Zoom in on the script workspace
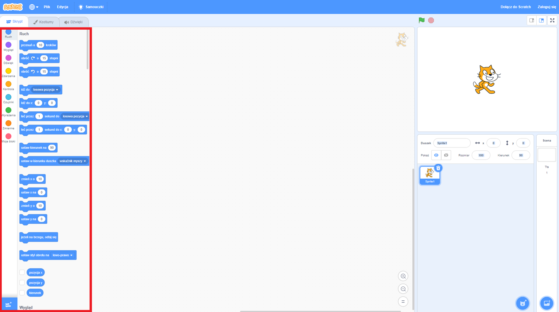 403,276
